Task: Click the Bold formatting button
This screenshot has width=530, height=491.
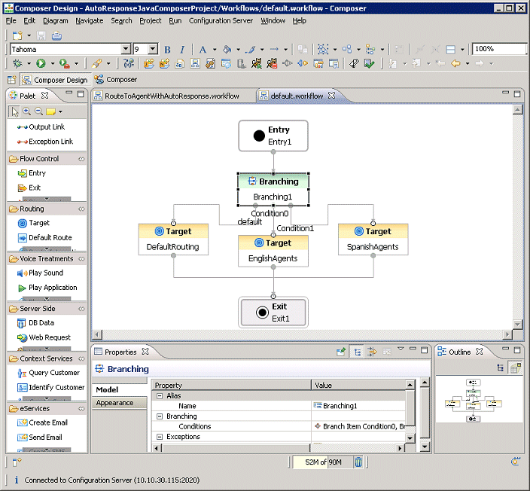Action: 167,50
